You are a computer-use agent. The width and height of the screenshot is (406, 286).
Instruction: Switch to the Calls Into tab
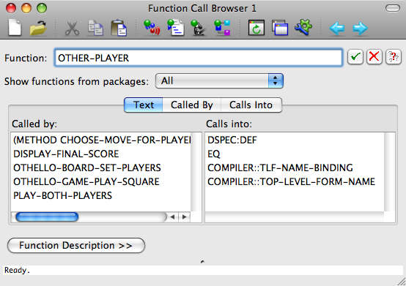[251, 105]
